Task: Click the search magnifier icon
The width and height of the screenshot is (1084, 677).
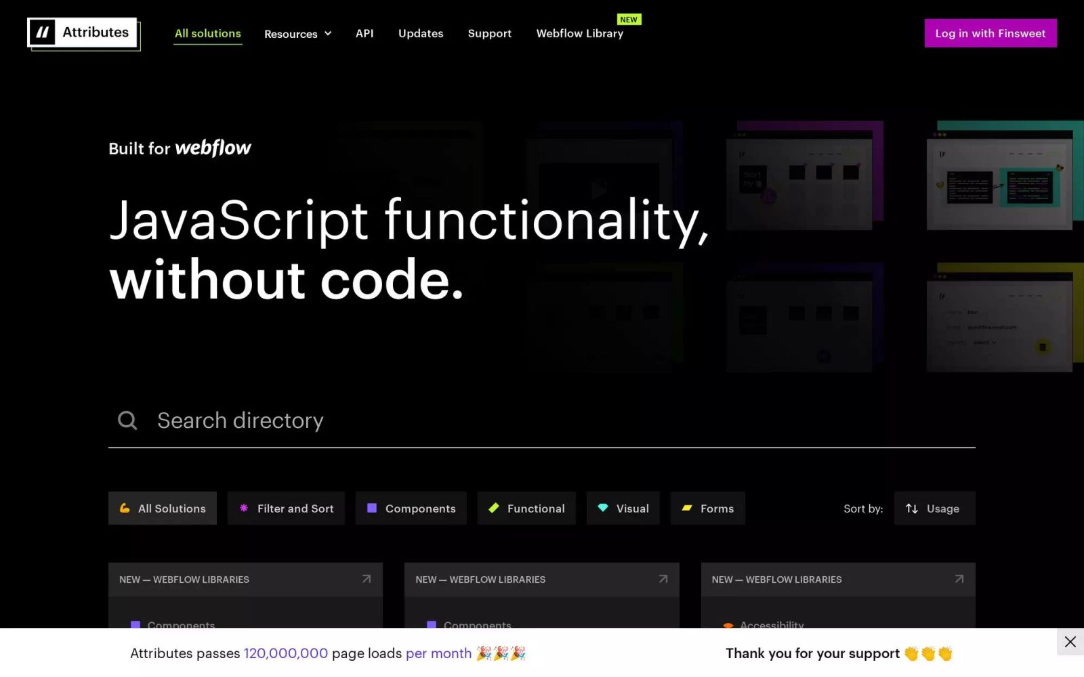Action: (127, 420)
